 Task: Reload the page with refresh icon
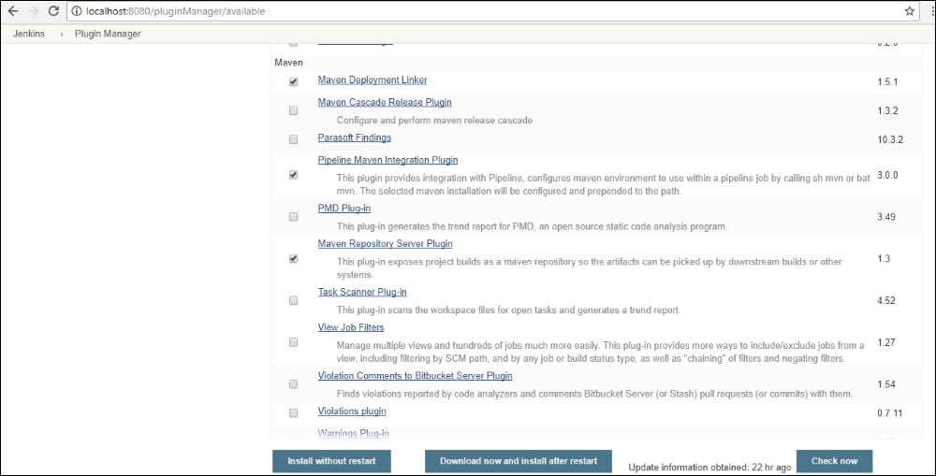click(x=53, y=10)
